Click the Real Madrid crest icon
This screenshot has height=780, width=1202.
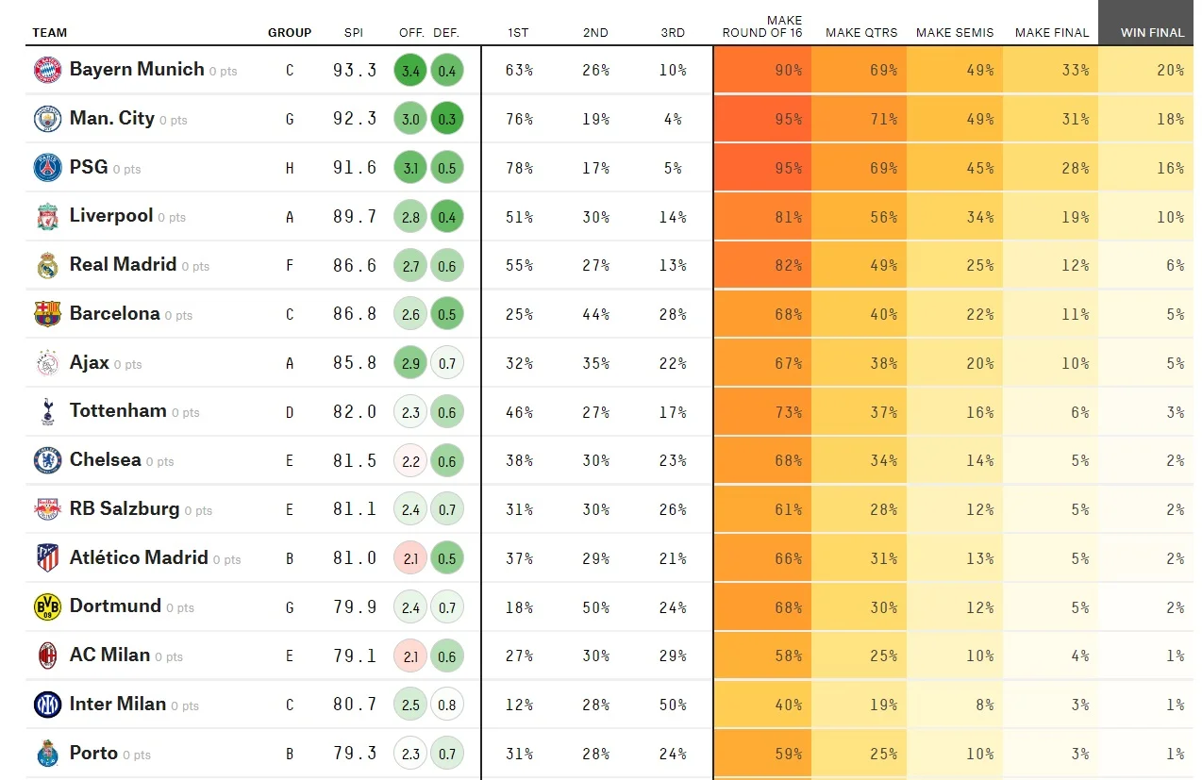[x=47, y=266]
